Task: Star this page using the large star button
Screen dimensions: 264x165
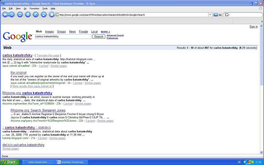Action: tap(52, 15)
